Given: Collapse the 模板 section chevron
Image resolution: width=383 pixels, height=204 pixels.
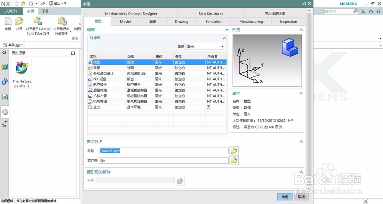Looking at the screenshot, I should [x=227, y=30].
